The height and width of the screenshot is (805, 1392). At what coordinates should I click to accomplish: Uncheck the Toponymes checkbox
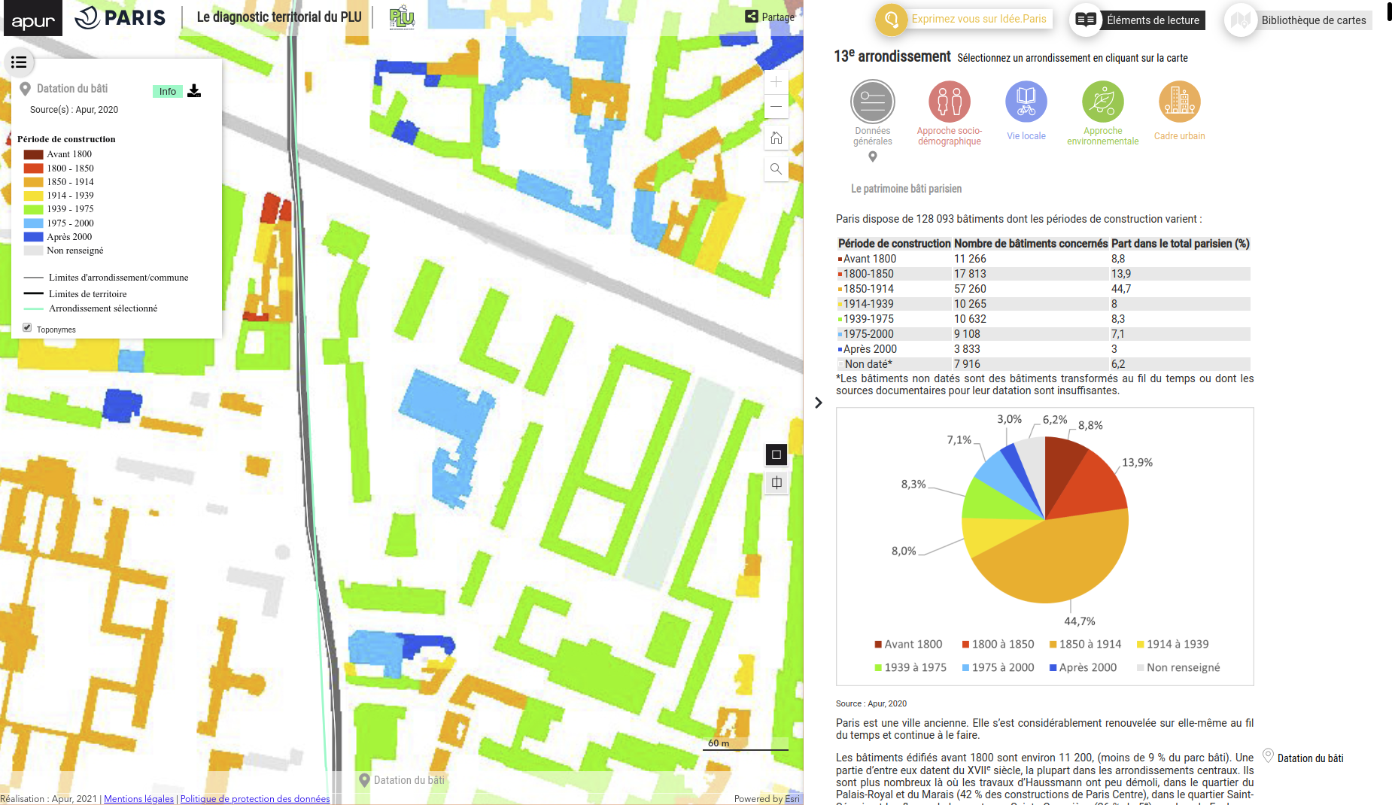tap(27, 328)
